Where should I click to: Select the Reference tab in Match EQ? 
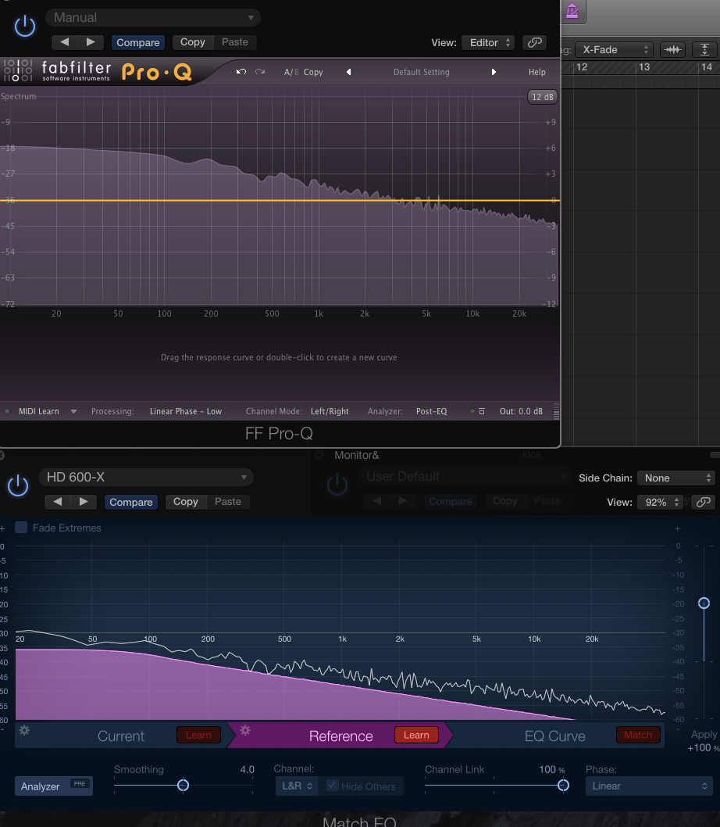341,736
